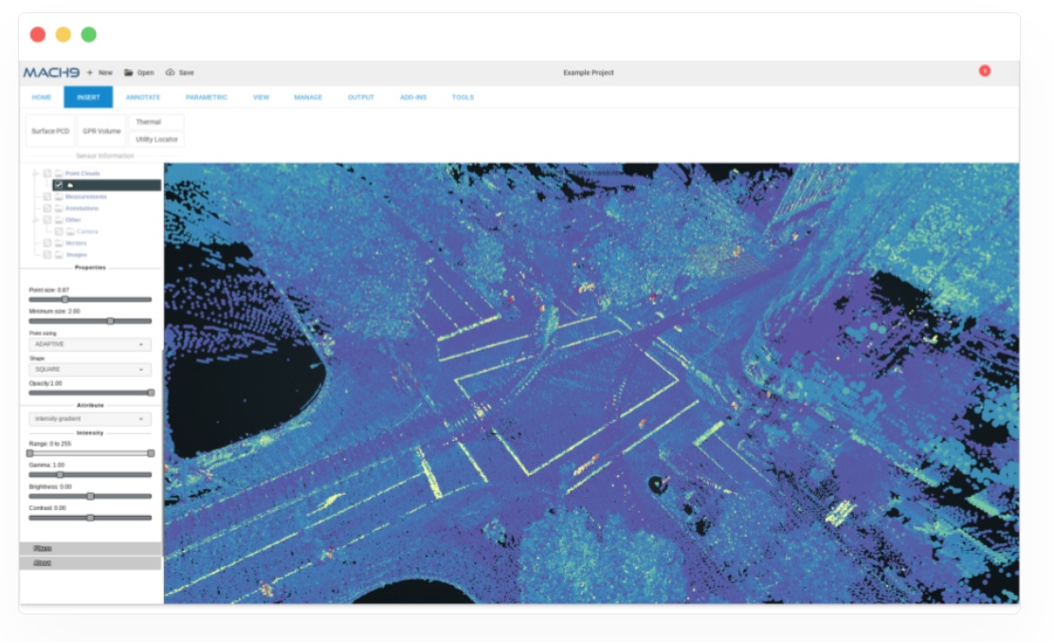Toggle the Annotations checkbox
The width and height of the screenshot is (1054, 642).
[x=47, y=209]
